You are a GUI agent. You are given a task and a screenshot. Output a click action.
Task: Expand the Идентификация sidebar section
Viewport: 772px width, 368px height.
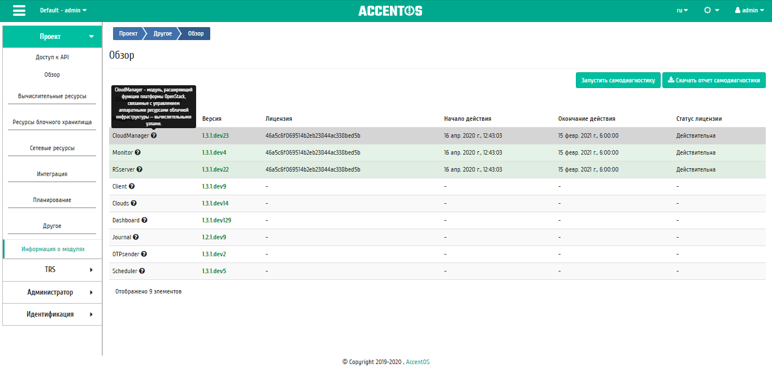tap(52, 314)
